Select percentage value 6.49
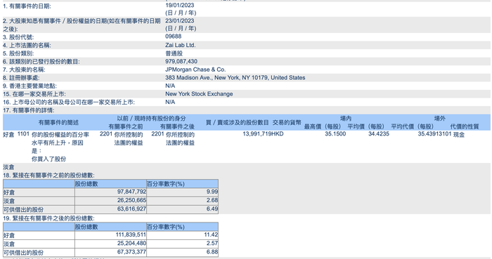The width and height of the screenshot is (492, 259). coord(212,208)
